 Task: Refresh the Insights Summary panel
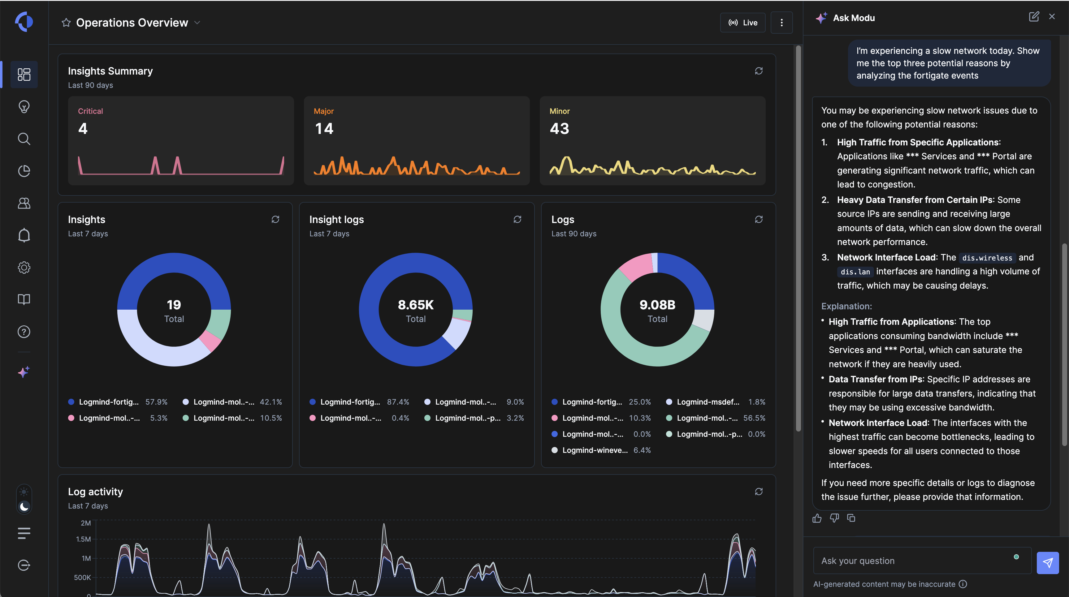click(x=759, y=71)
